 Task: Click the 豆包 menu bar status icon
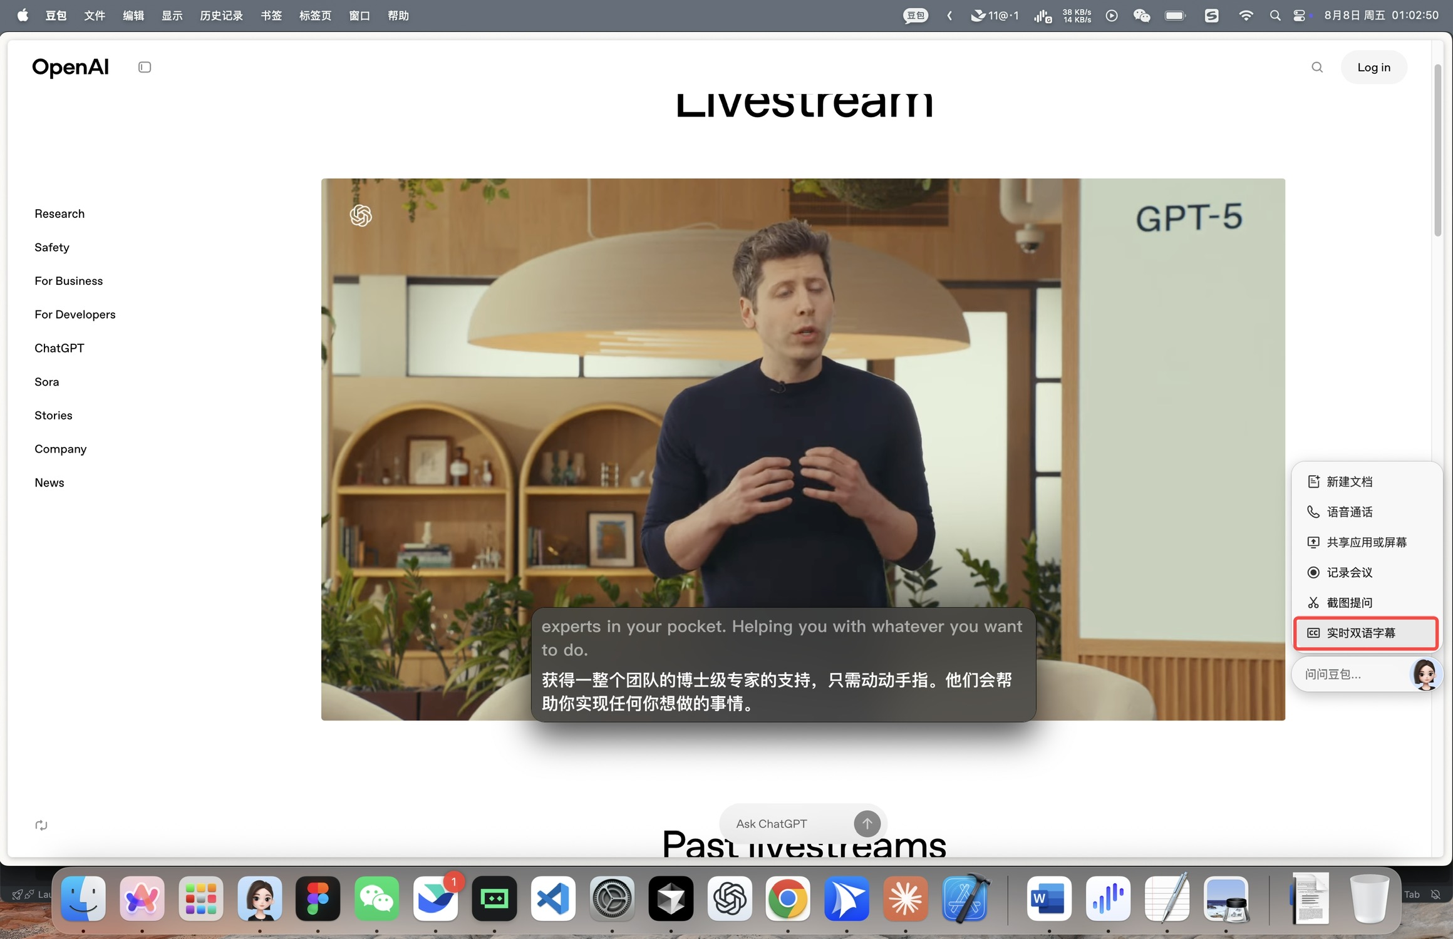916,16
